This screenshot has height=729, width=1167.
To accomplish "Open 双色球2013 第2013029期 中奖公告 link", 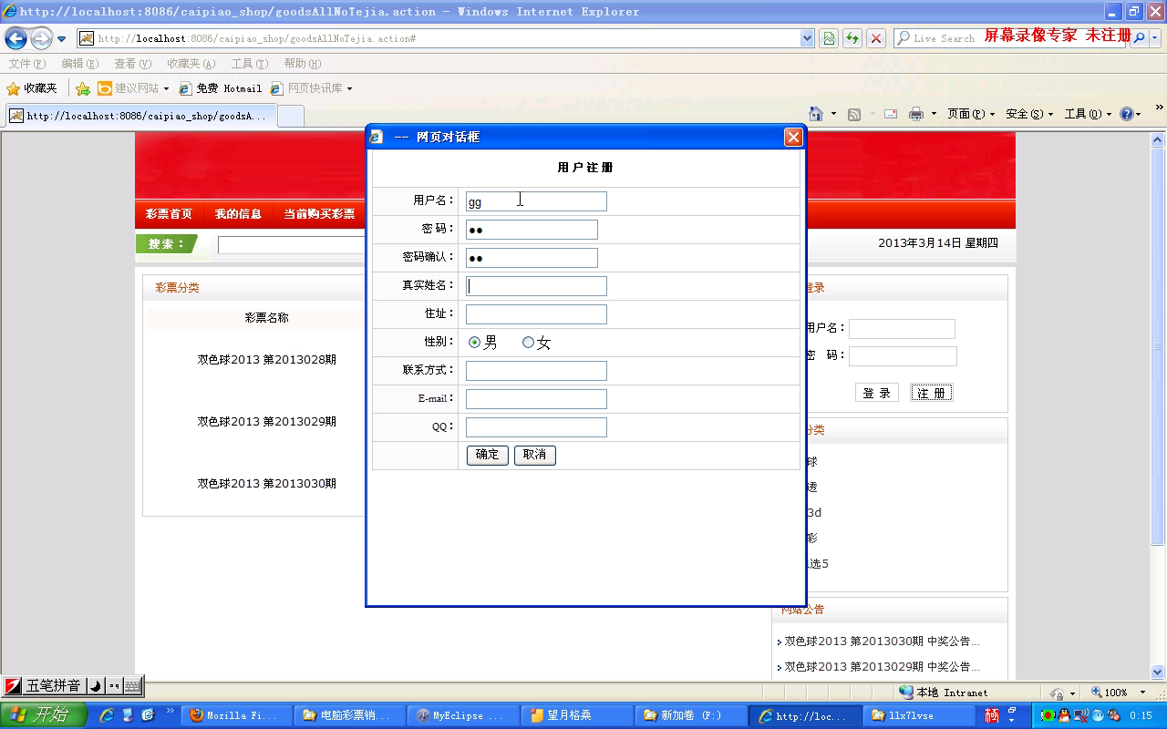I will pos(883,667).
